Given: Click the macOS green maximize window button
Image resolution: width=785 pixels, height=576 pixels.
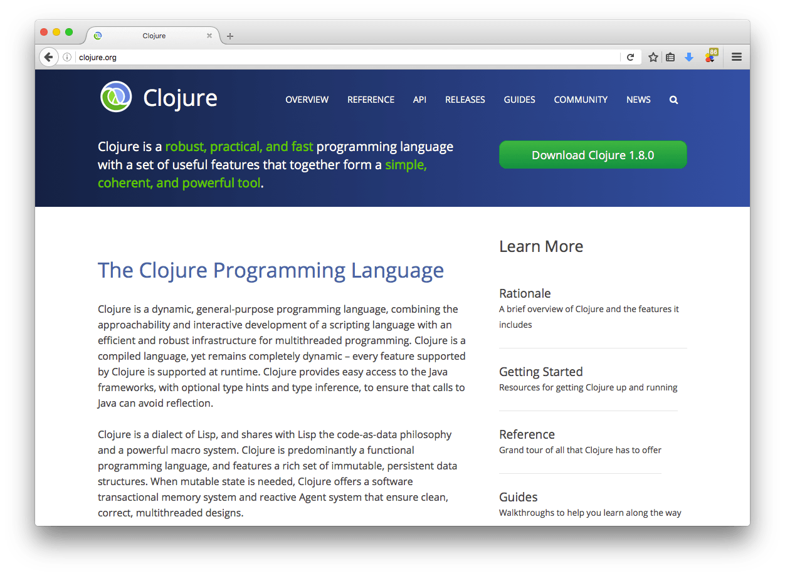Looking at the screenshot, I should click(69, 32).
